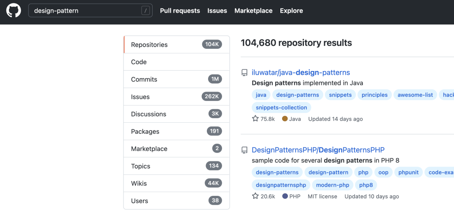The width and height of the screenshot is (454, 211).
Task: Switch to Discussions search results
Action: point(148,114)
